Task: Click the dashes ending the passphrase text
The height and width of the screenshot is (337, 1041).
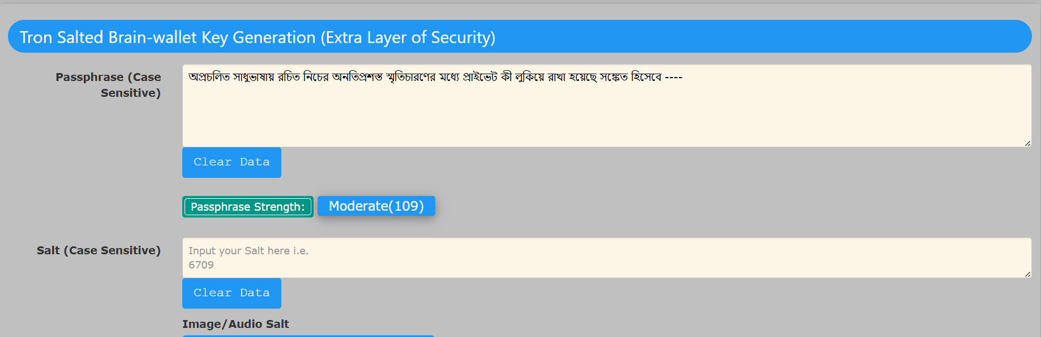Action: pyautogui.click(x=674, y=77)
